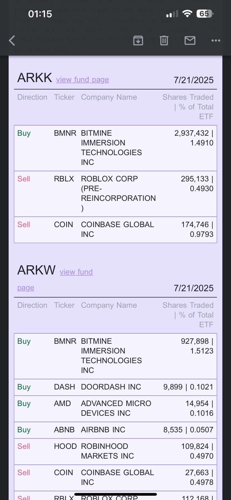Tap the 01:15 clock in the status bar
Image resolution: width=231 pixels, height=500 pixels.
(40, 14)
